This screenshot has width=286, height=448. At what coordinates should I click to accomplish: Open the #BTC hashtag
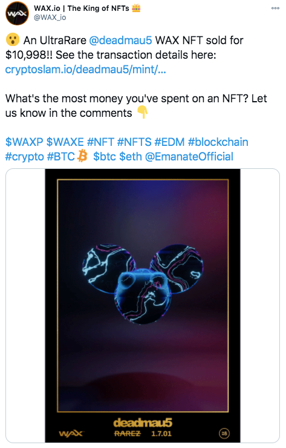(x=60, y=157)
